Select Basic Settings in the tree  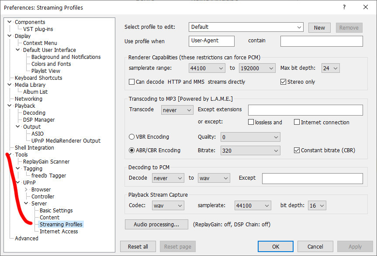pyautogui.click(x=56, y=211)
